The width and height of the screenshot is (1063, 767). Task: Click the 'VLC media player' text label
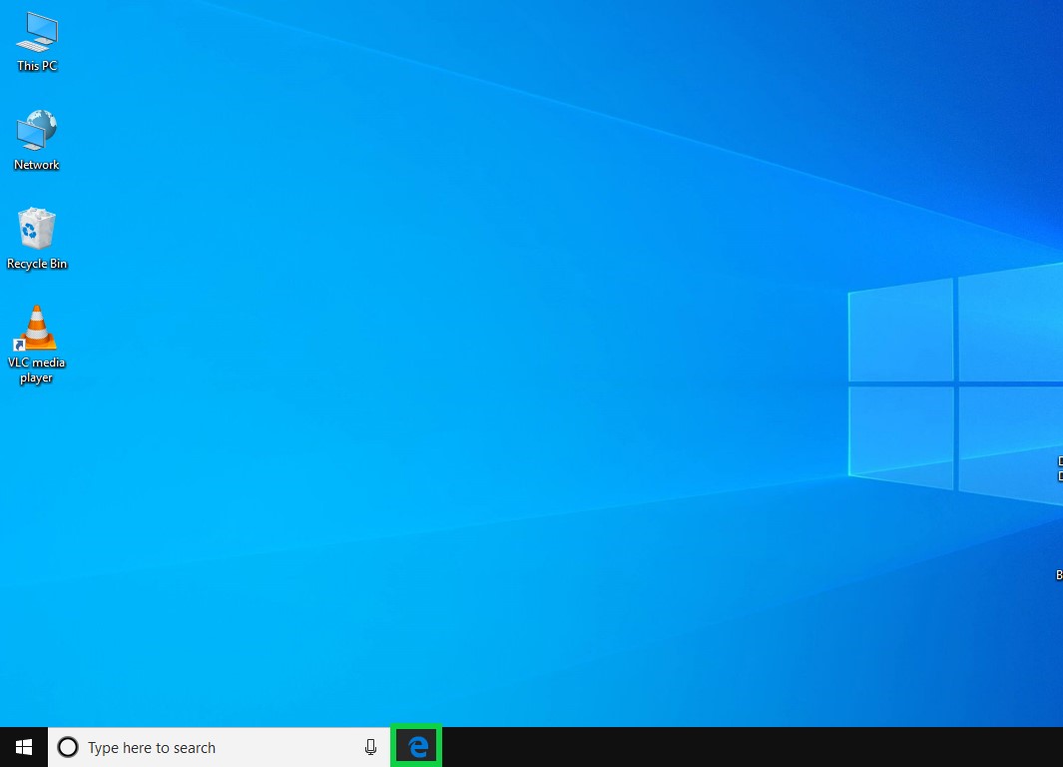[37, 371]
